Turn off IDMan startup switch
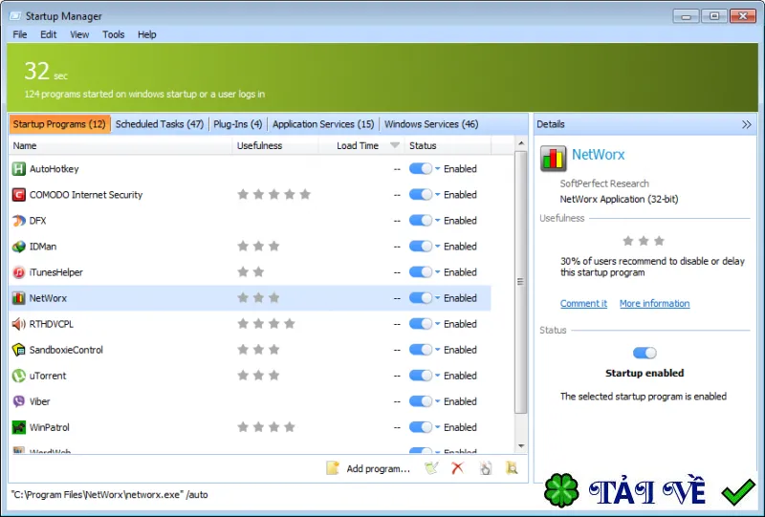The height and width of the screenshot is (517, 765). point(421,247)
